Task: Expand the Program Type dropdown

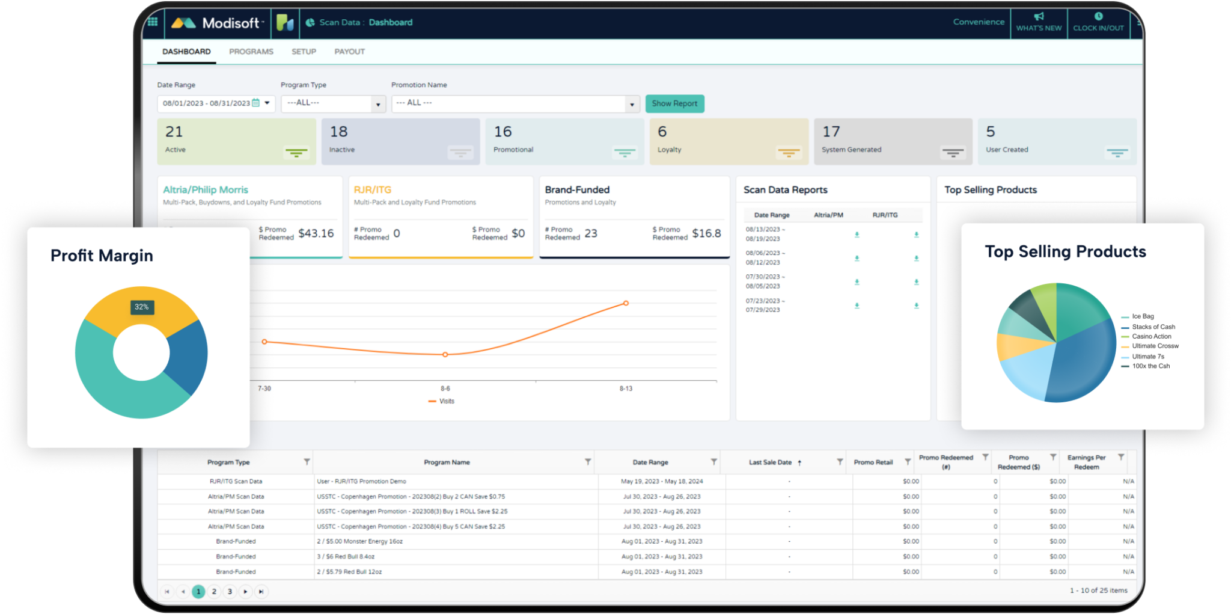Action: 377,104
